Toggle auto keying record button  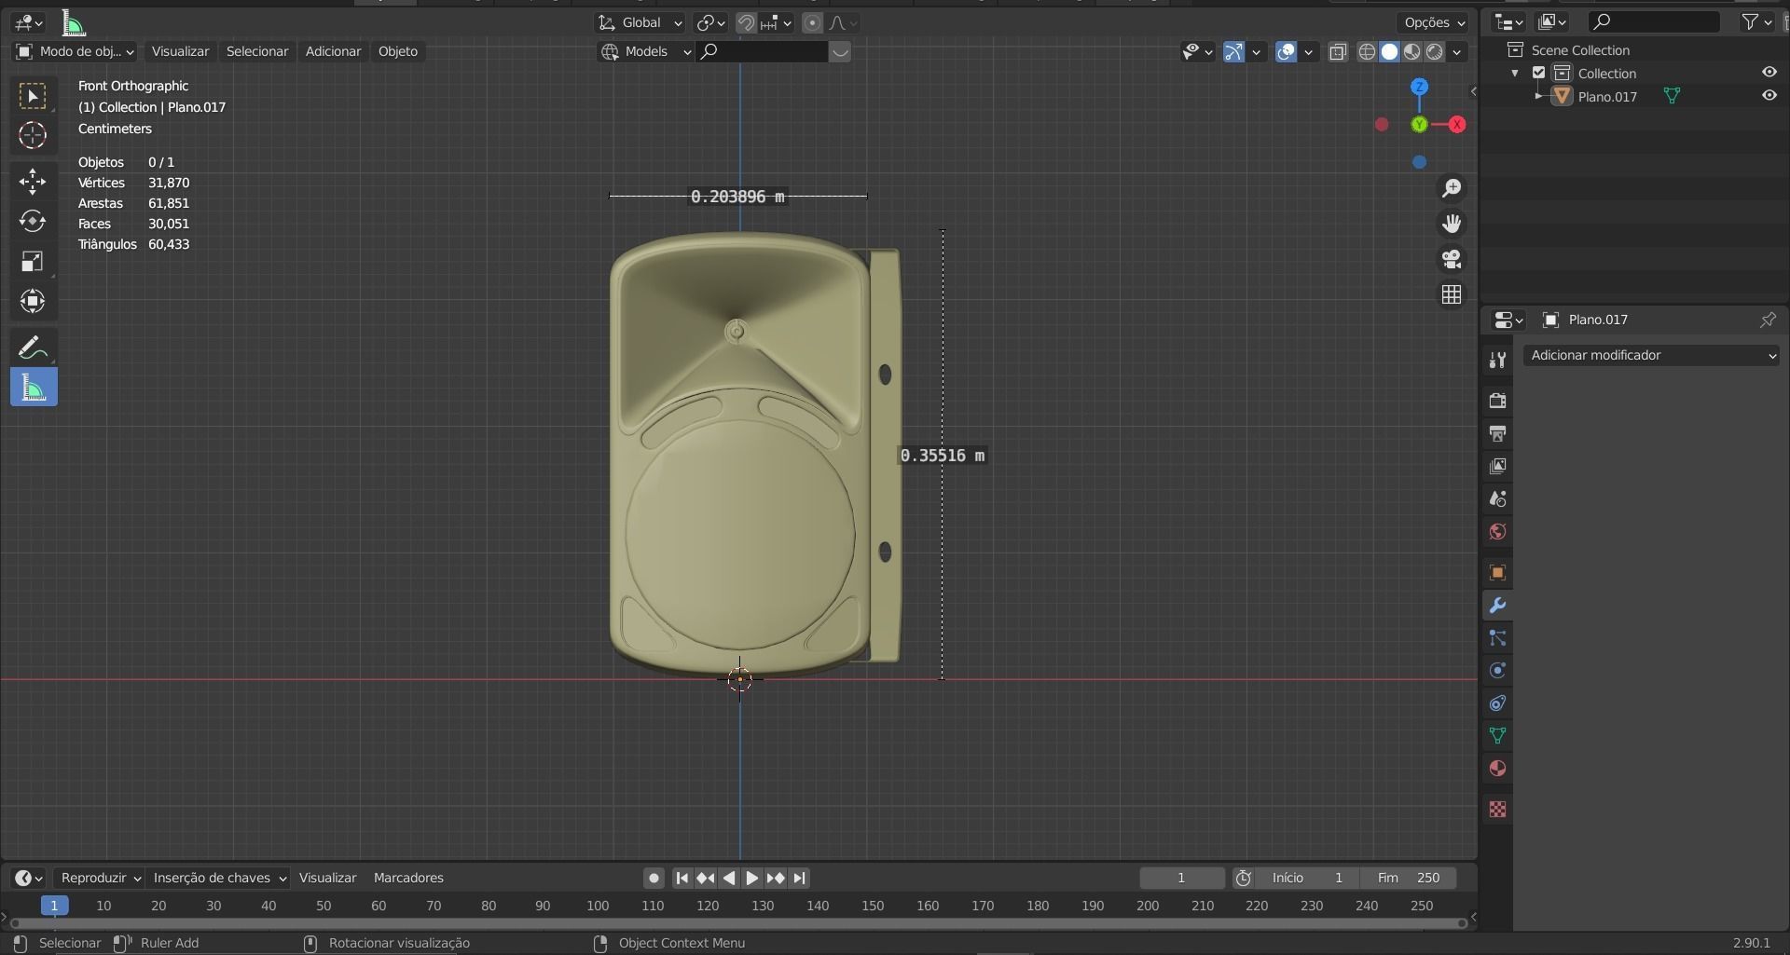654,878
